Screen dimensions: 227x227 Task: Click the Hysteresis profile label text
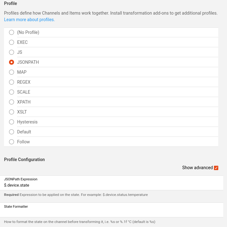point(27,122)
